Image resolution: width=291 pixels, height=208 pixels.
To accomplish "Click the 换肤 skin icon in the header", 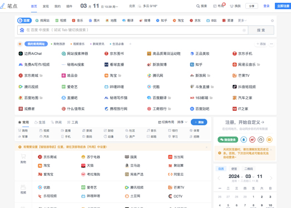I will 231,6.
